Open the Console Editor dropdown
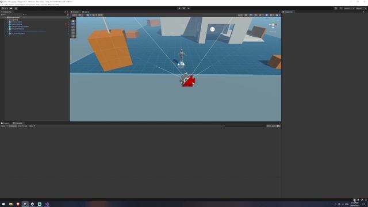 tap(32, 126)
